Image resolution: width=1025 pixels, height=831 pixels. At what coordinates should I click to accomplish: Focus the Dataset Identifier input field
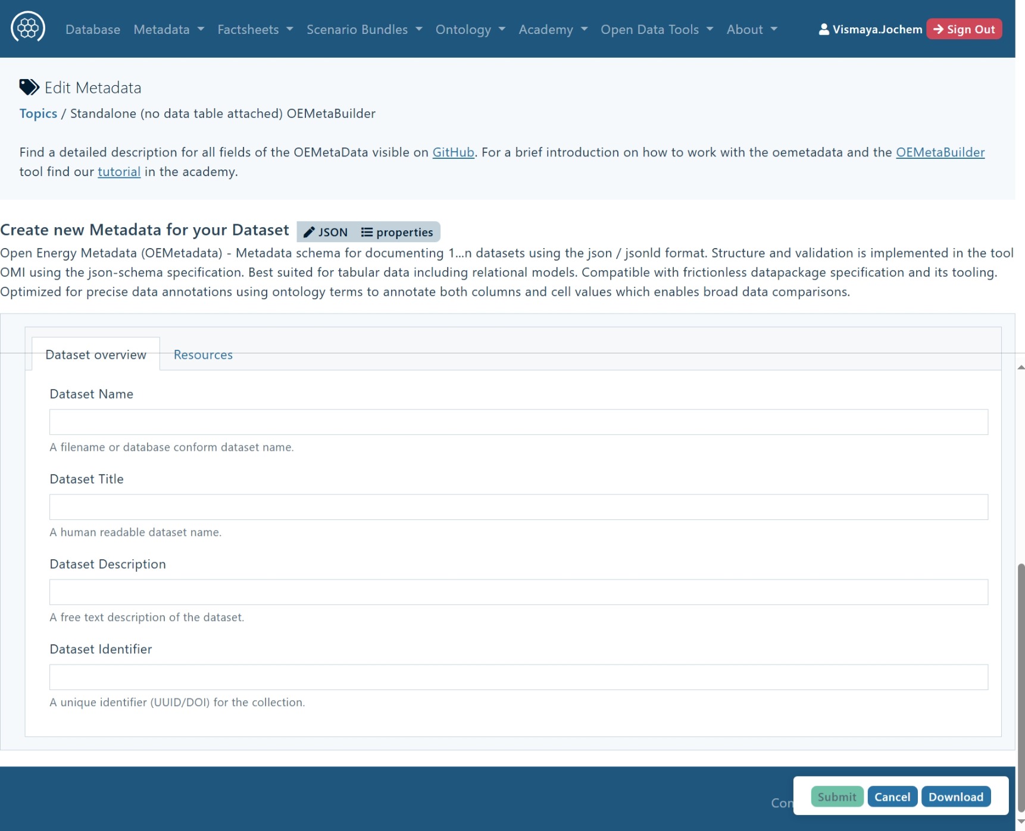click(x=518, y=677)
